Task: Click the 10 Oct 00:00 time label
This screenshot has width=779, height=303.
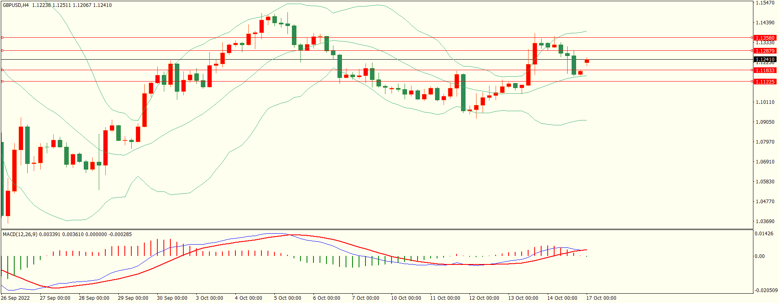Action: click(x=406, y=298)
